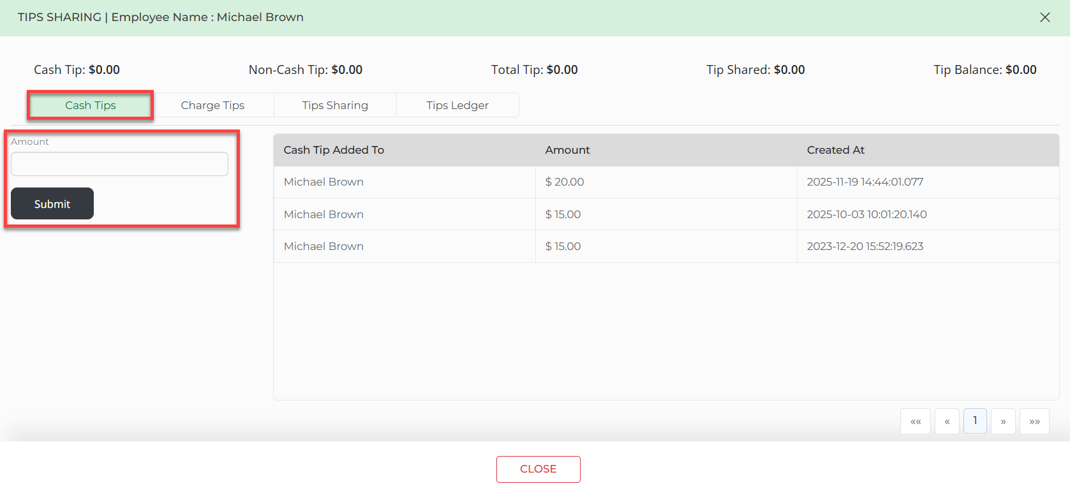Click the Cash Tip Added To column header
The height and width of the screenshot is (493, 1070).
334,150
